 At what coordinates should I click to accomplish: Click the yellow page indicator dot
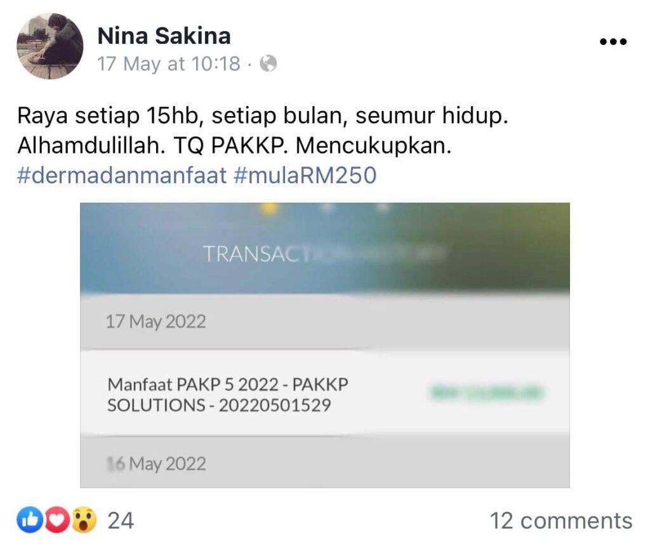click(270, 207)
